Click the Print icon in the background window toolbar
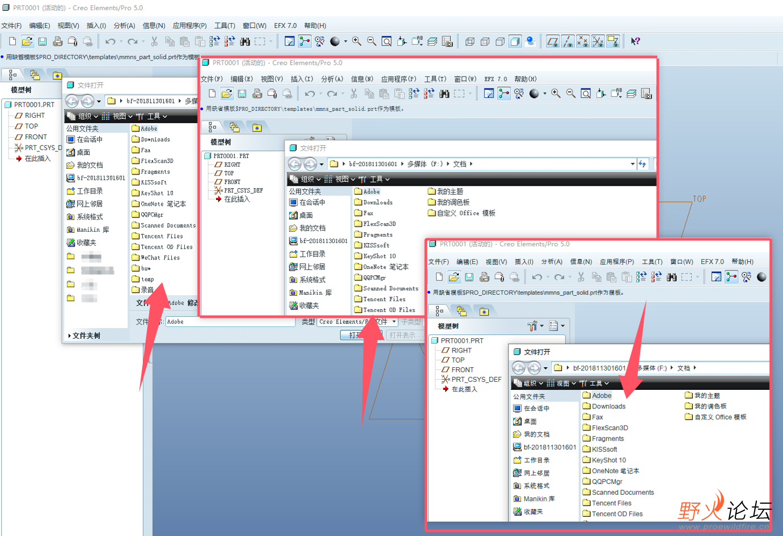Viewport: 783px width, 536px height. coord(57,41)
